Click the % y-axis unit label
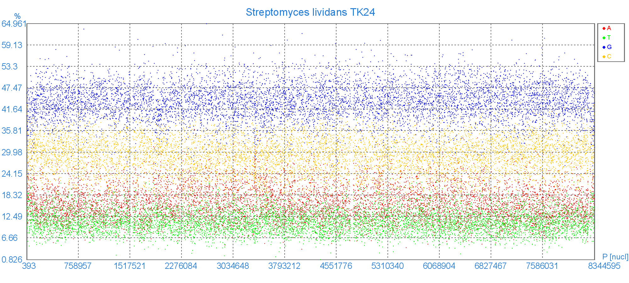Screen dimensions: 629x283 [x=17, y=16]
